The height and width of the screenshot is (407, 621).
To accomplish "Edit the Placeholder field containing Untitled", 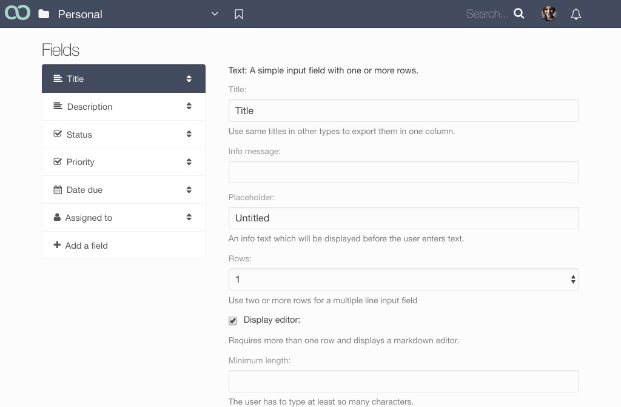I will 403,218.
